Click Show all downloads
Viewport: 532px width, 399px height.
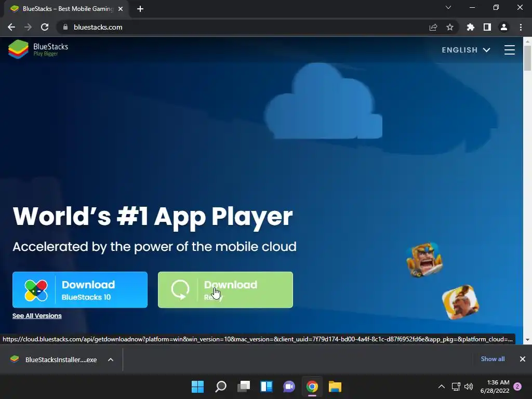493,359
